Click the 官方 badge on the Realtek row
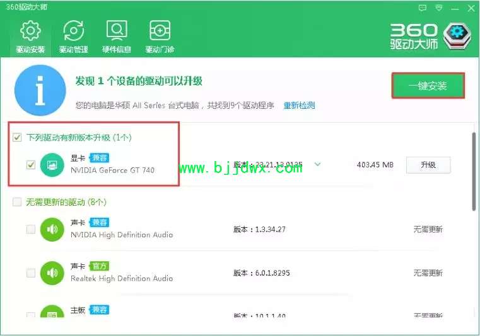This screenshot has width=480, height=336. (99, 266)
